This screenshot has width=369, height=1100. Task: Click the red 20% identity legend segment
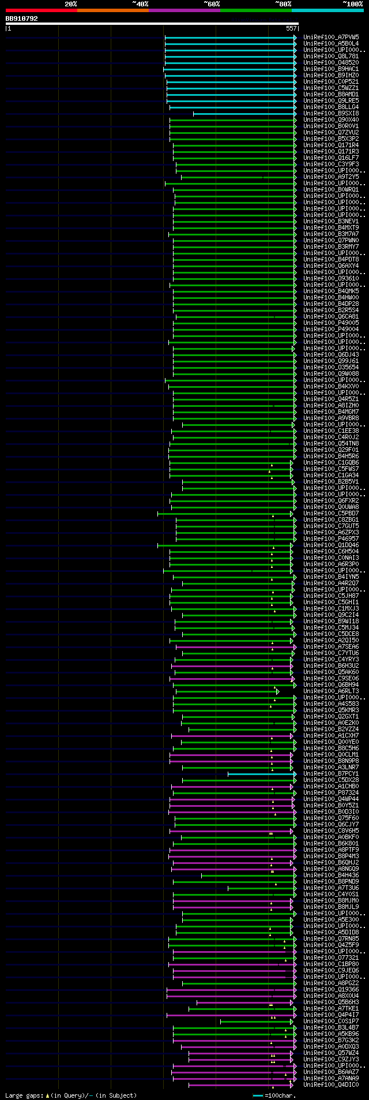click(x=41, y=10)
